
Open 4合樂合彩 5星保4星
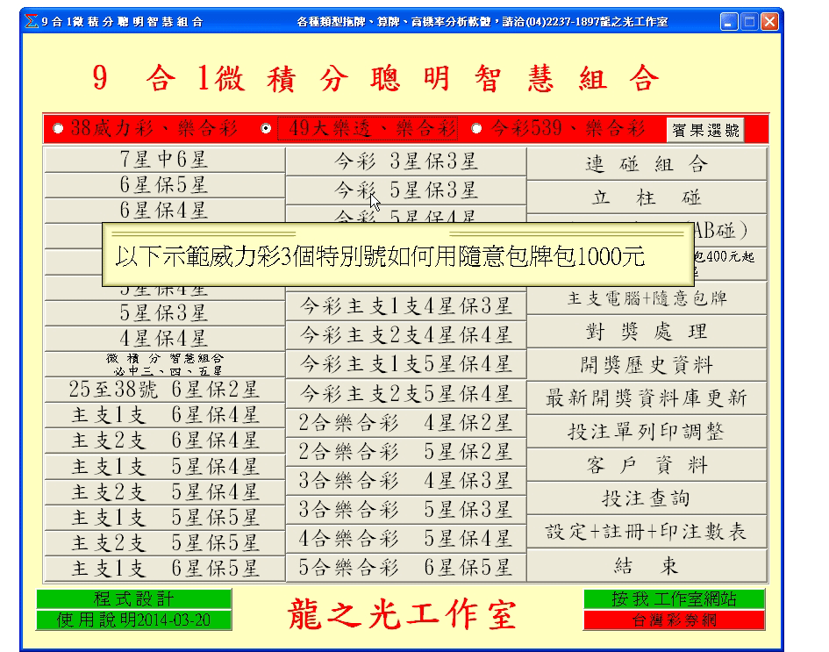406,538
